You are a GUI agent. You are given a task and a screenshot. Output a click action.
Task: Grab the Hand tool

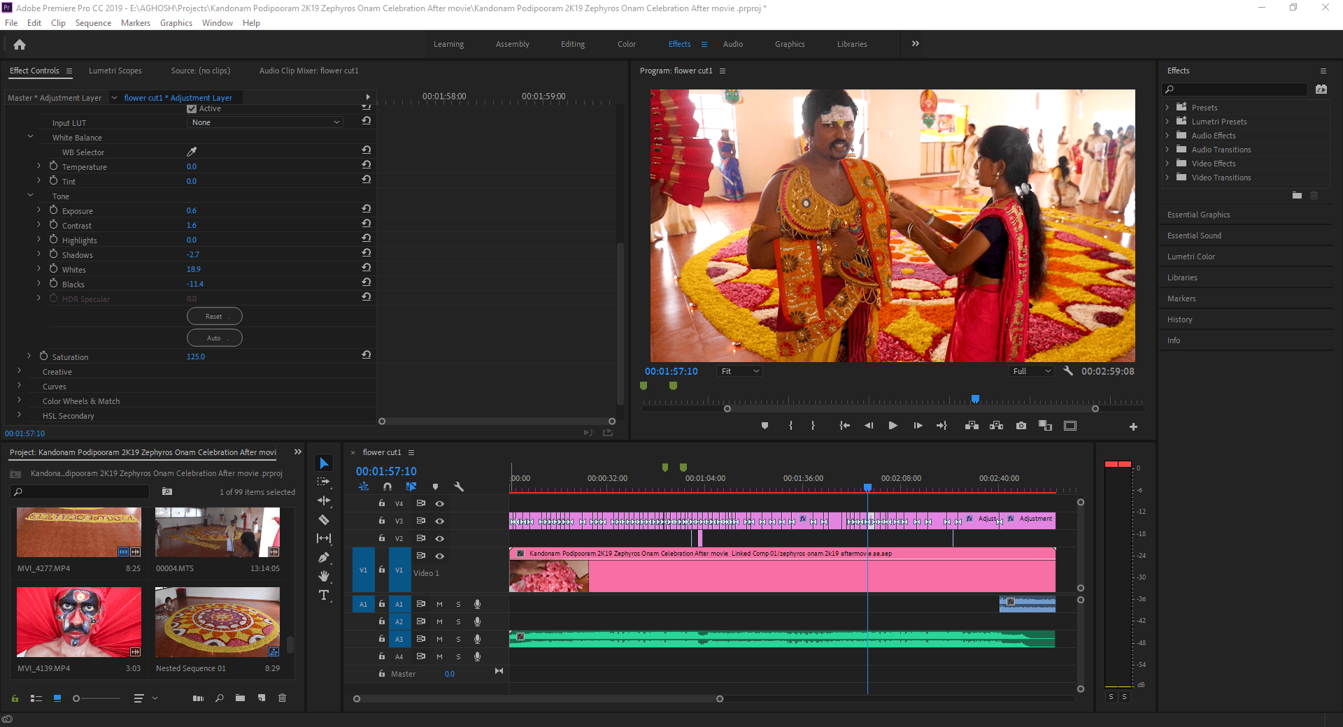tap(323, 575)
